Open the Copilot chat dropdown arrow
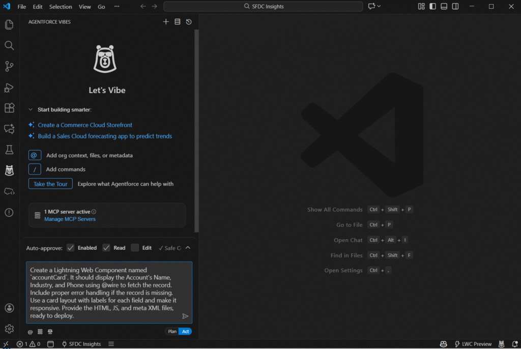Image resolution: width=521 pixels, height=349 pixels. point(379,7)
